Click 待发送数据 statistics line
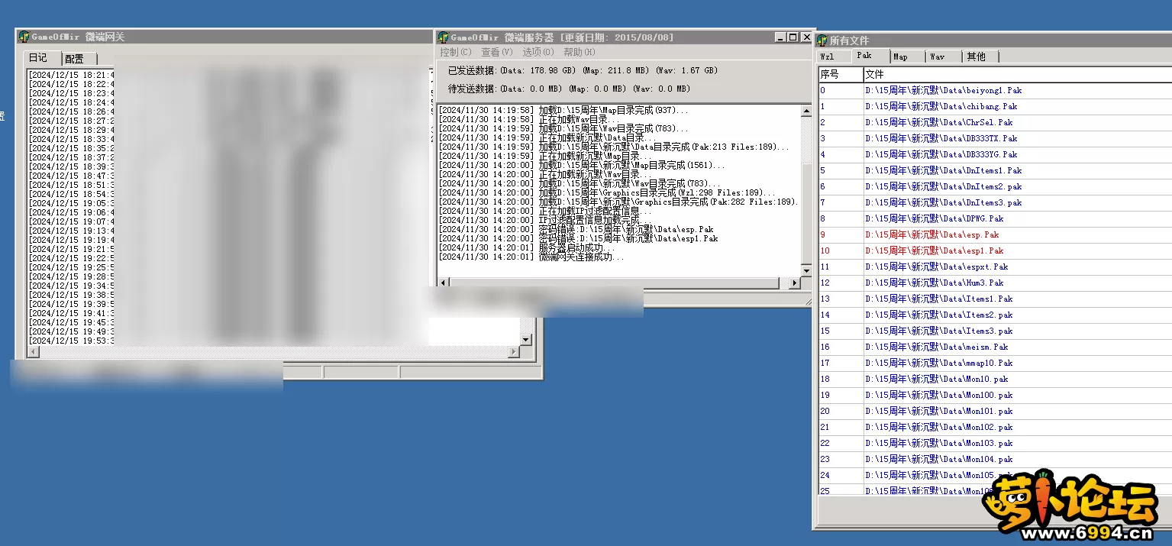The image size is (1172, 546). [x=569, y=89]
